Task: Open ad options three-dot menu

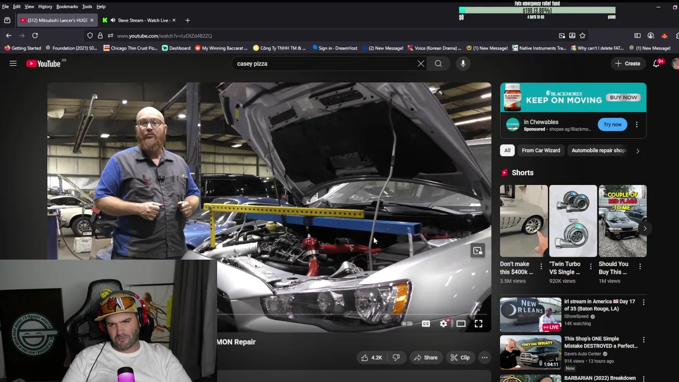Action: click(x=637, y=125)
